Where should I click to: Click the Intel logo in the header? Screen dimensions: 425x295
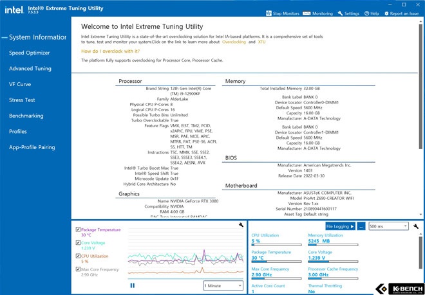click(14, 10)
